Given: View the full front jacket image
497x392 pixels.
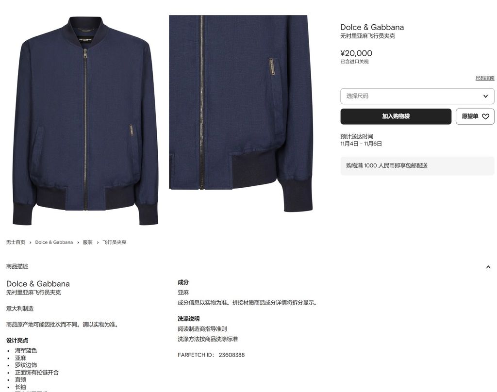Looking at the screenshot, I should (85, 120).
